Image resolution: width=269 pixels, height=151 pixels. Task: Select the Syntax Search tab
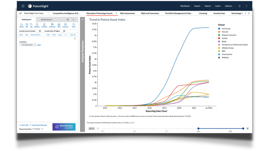(46, 19)
